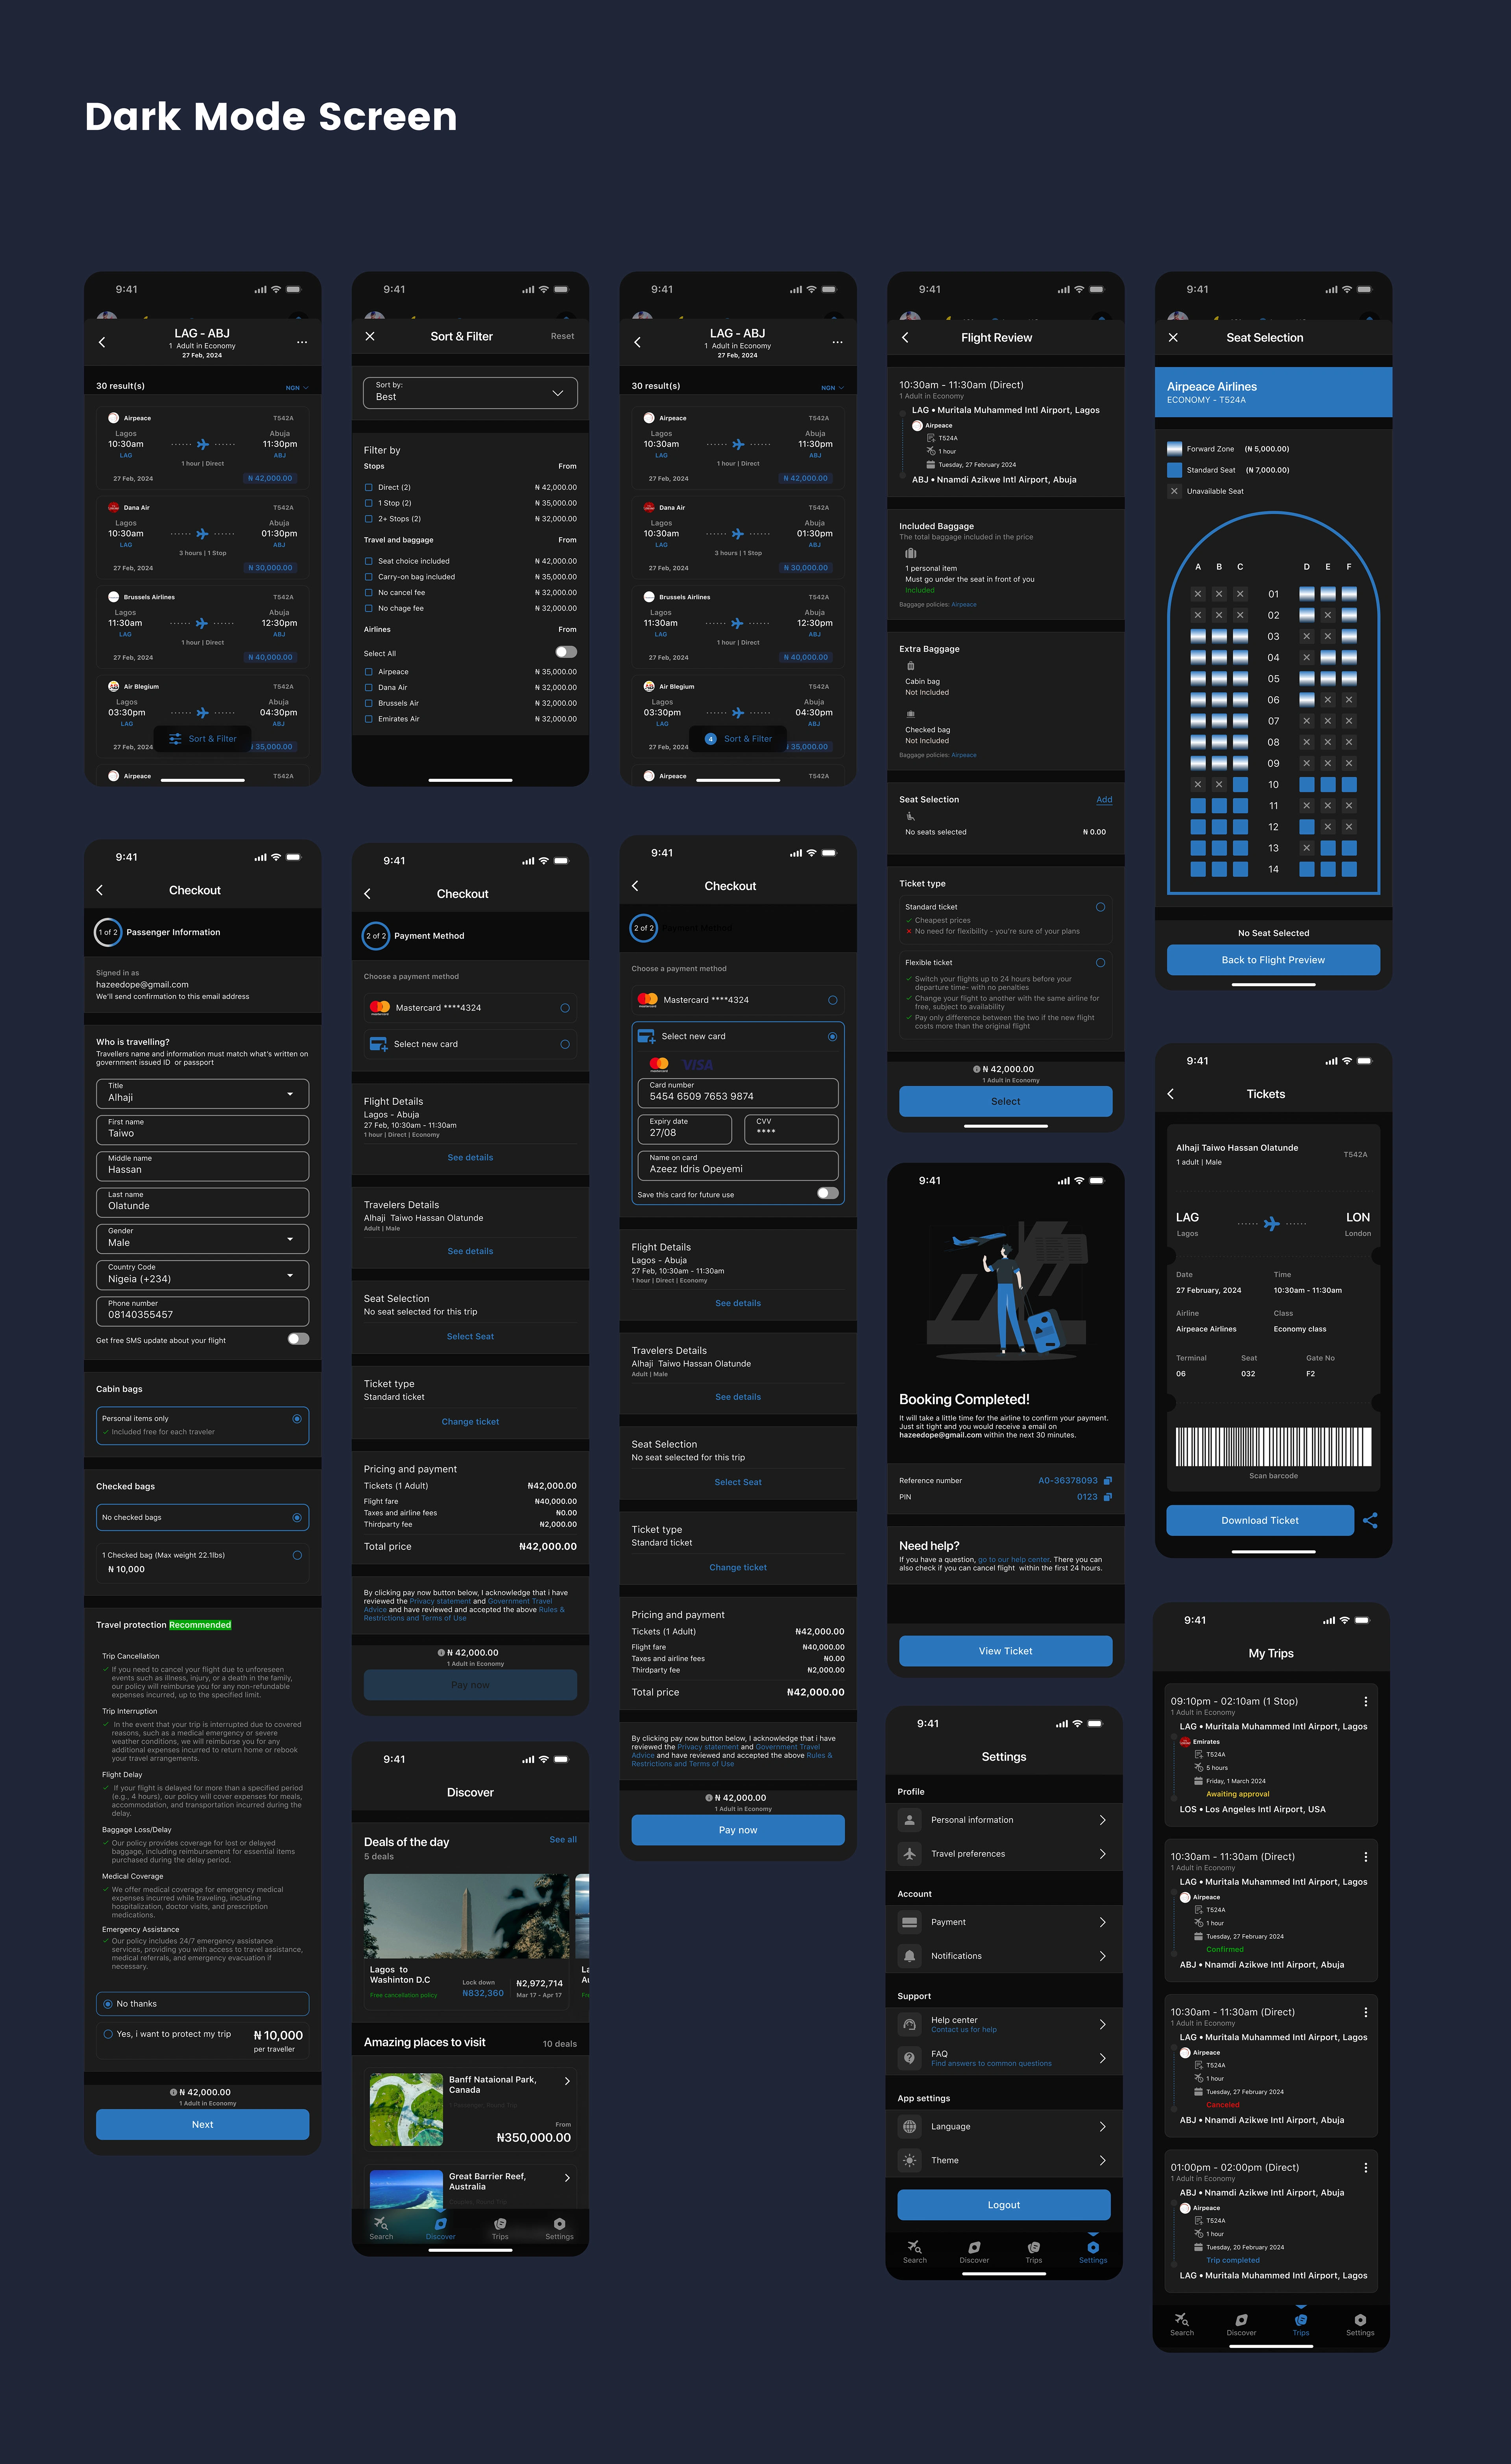Open Discover tab on Settings screen nav
The width and height of the screenshot is (1511, 2464).
[x=974, y=2252]
